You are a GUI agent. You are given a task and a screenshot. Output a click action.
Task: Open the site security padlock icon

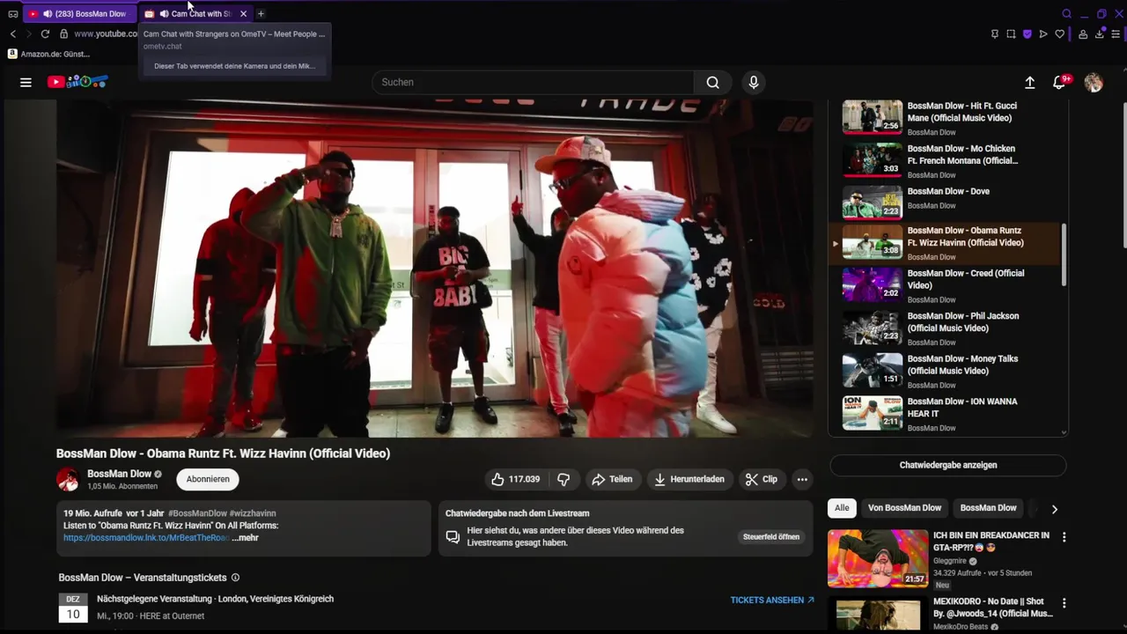tap(63, 33)
